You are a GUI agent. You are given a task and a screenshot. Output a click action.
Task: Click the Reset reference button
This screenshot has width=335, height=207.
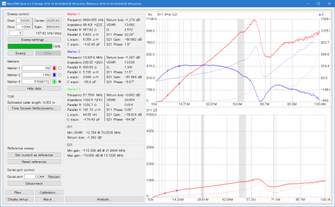click(x=35, y=162)
